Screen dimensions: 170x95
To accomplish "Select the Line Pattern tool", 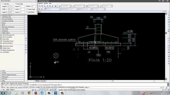I will (6, 52).
